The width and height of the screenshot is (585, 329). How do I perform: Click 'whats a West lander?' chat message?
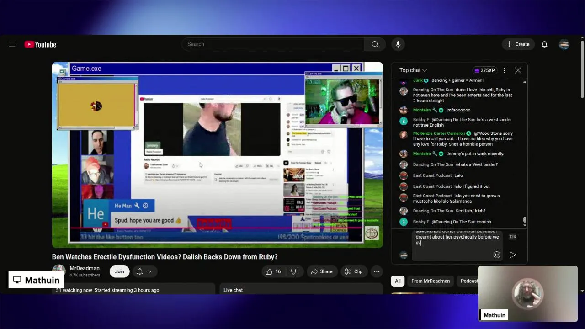point(477,164)
